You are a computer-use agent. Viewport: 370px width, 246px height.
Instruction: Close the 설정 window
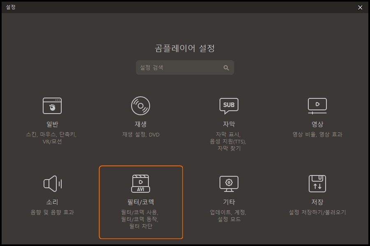360,7
